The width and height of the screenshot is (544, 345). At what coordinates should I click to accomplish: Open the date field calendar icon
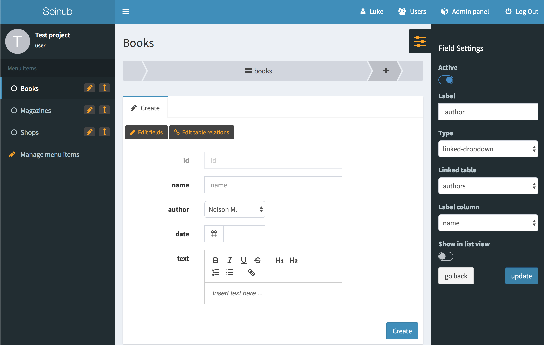click(214, 234)
